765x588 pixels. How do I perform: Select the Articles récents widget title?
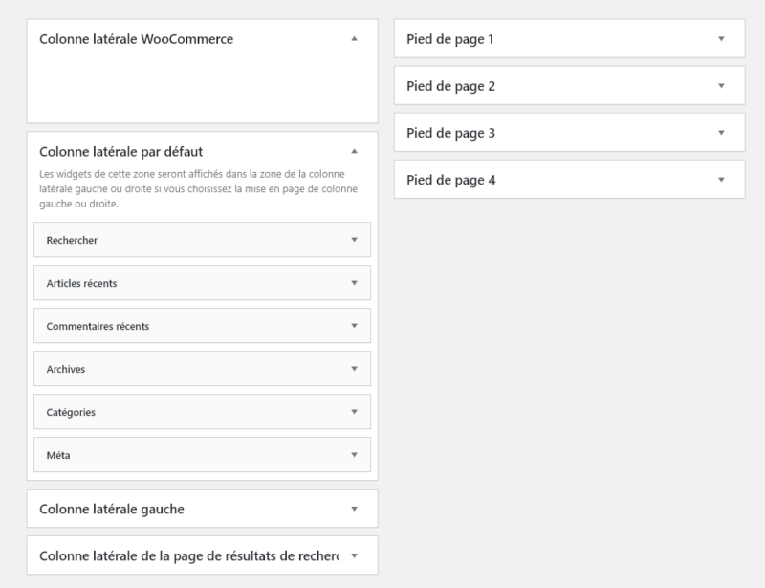pyautogui.click(x=81, y=283)
